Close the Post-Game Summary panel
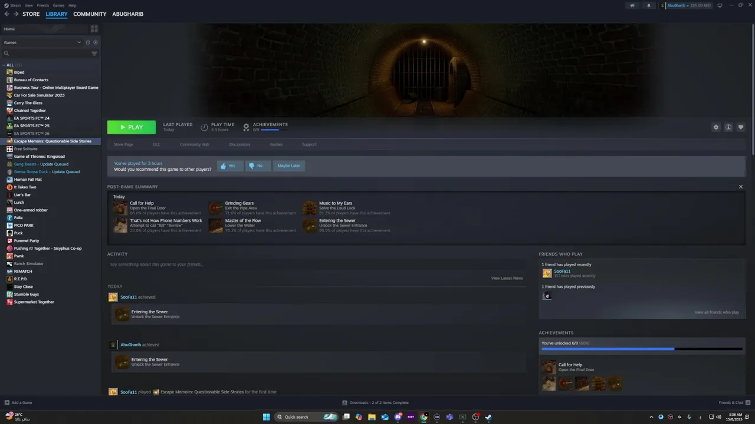Image resolution: width=755 pixels, height=424 pixels. 741,187
